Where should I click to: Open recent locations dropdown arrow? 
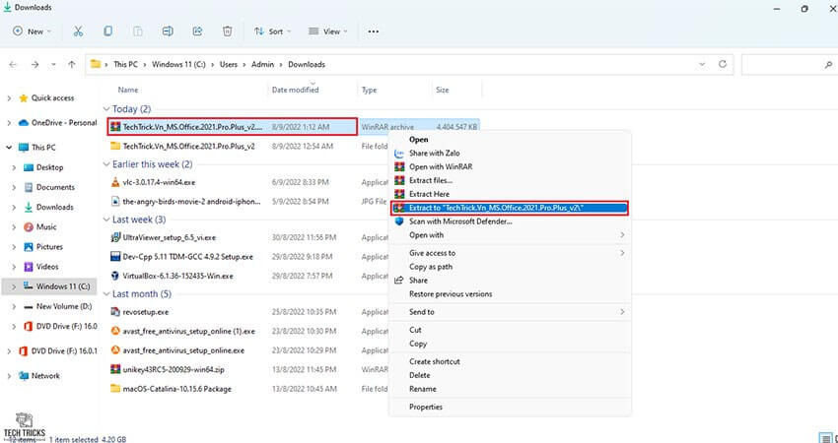[x=53, y=64]
